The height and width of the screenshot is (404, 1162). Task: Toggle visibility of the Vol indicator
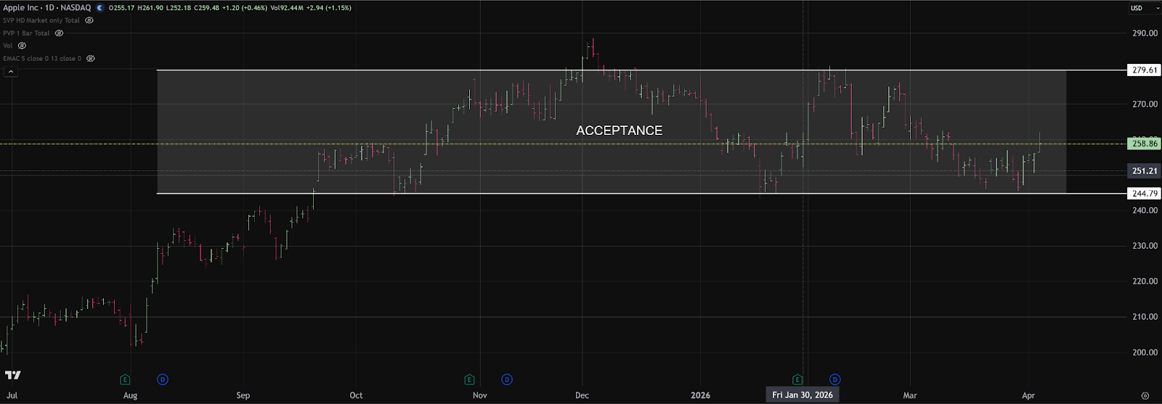point(22,46)
